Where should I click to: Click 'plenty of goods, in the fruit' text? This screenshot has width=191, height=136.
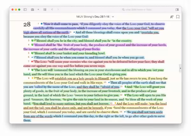50,91
